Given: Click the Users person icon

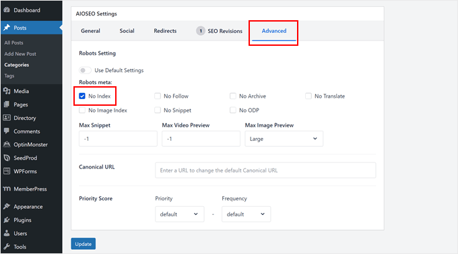Looking at the screenshot, I should (7, 233).
